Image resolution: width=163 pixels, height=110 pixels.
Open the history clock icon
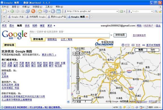click(x=53, y=11)
